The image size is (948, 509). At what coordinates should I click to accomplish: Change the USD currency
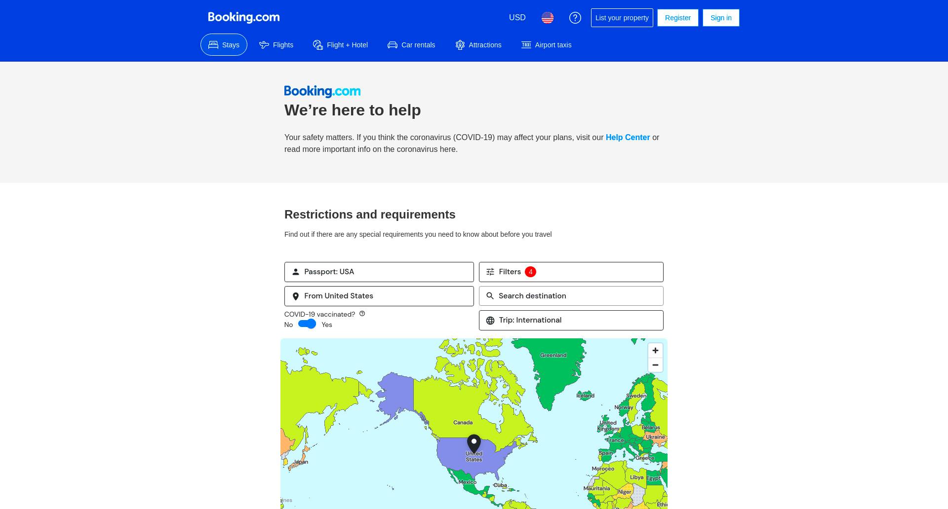click(517, 18)
